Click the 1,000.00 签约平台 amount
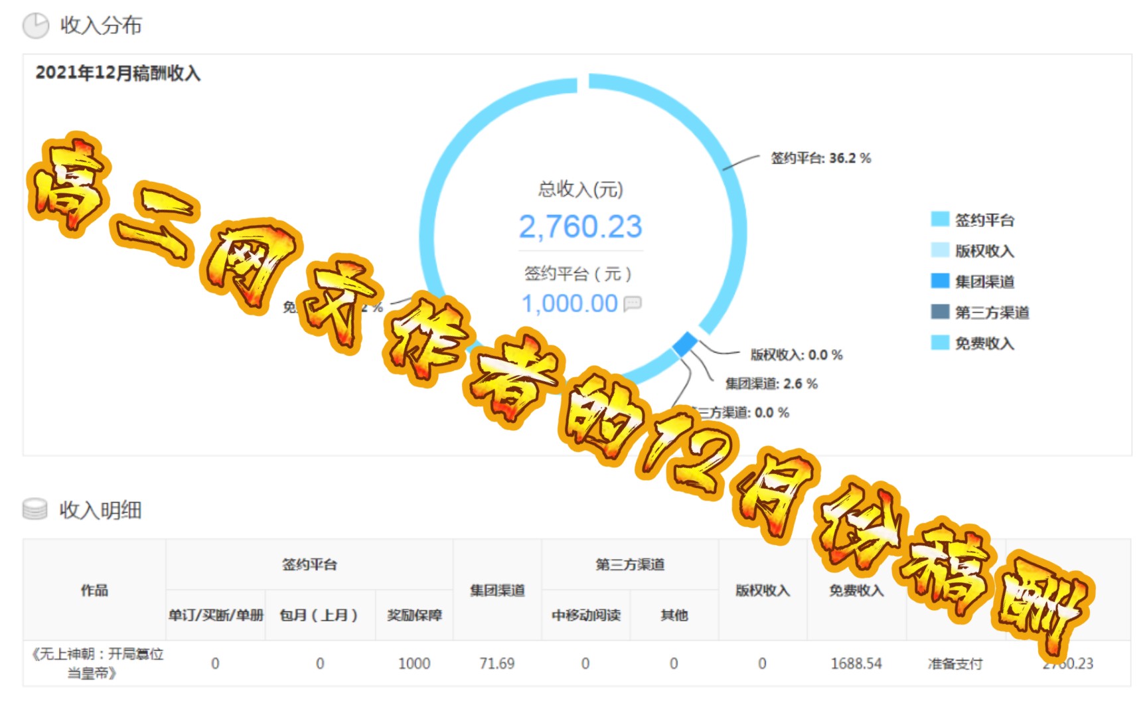The height and width of the screenshot is (717, 1147). (x=570, y=303)
